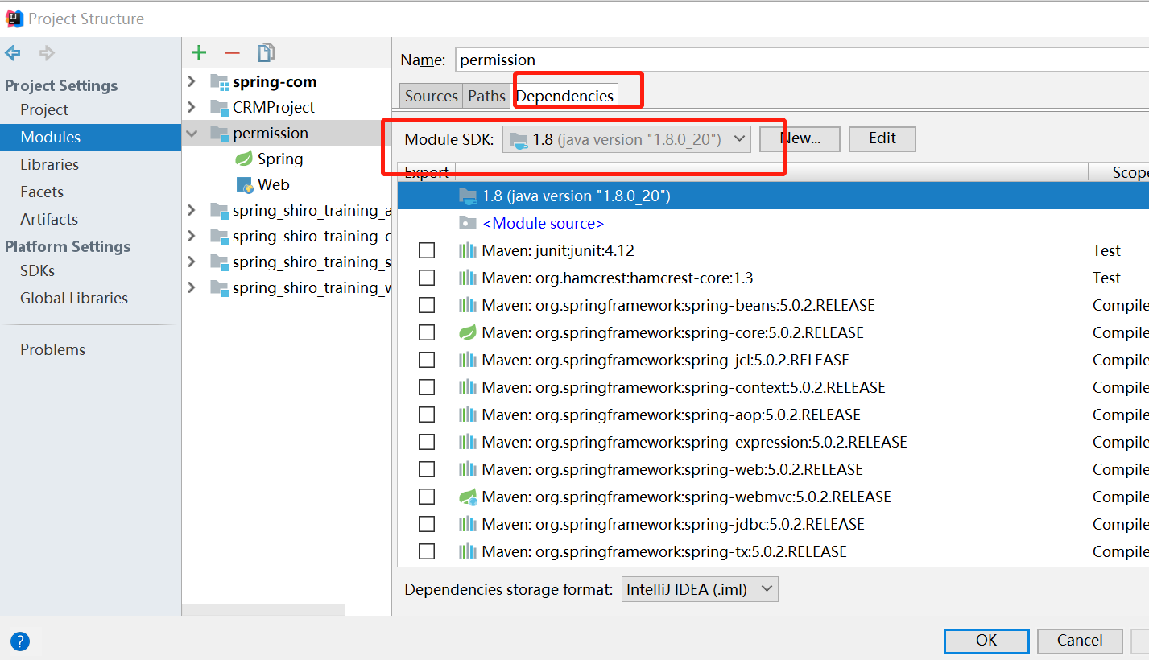The height and width of the screenshot is (660, 1149).
Task: Open Problems in the settings sidebar
Action: [x=52, y=349]
